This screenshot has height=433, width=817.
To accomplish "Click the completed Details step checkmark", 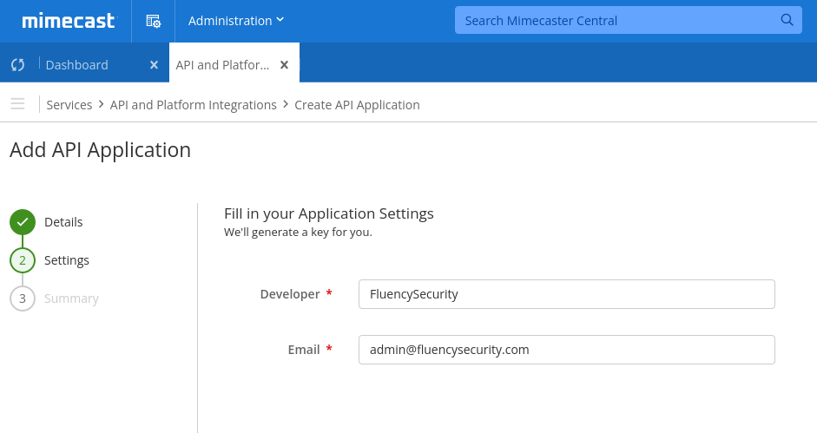I will point(23,222).
